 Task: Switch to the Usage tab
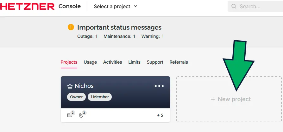pos(90,62)
